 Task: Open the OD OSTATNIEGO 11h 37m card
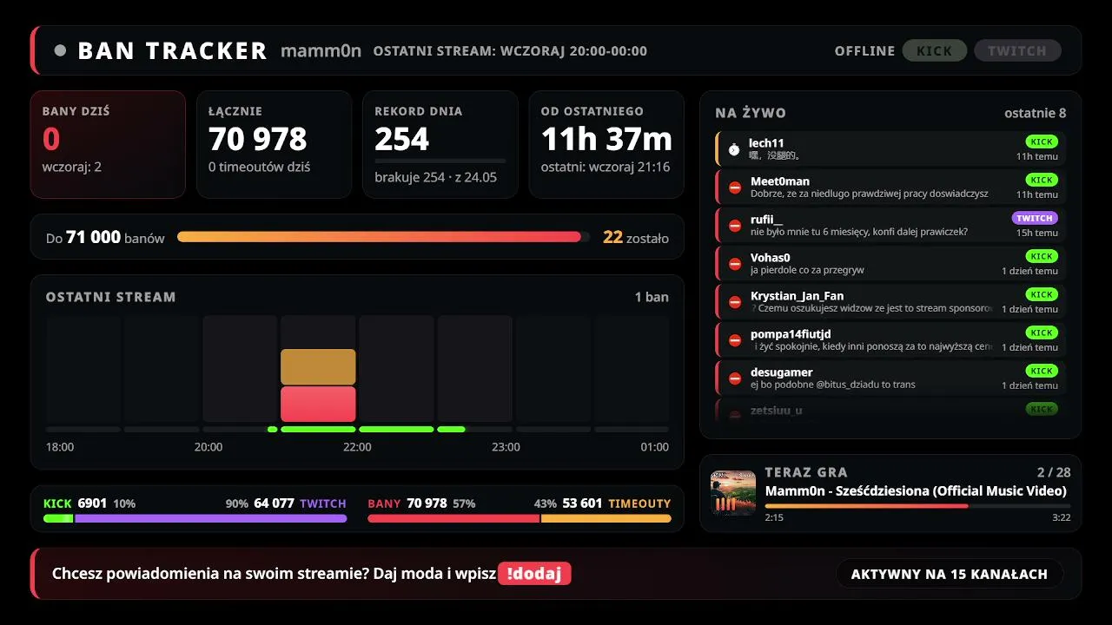[606, 144]
